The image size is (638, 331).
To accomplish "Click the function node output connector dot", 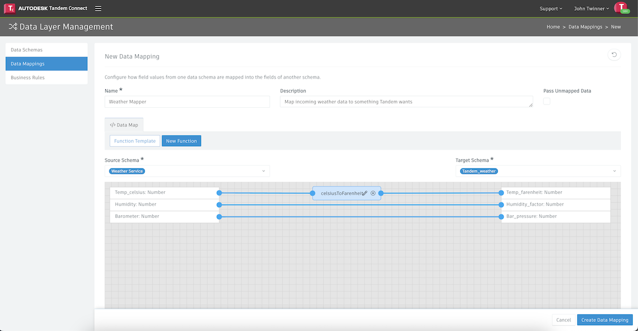I will coord(381,193).
